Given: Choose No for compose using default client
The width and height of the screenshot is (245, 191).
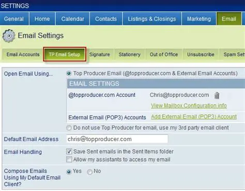Looking at the screenshot, I should tap(90, 171).
